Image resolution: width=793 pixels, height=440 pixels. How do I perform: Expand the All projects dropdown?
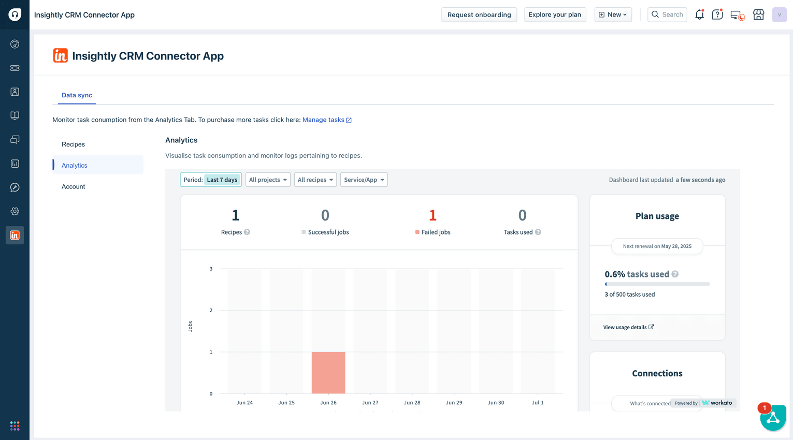(x=268, y=180)
